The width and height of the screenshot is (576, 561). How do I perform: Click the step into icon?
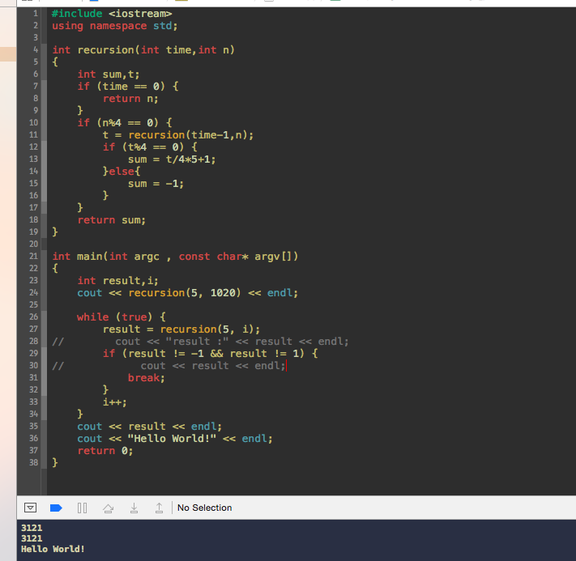pyautogui.click(x=134, y=508)
